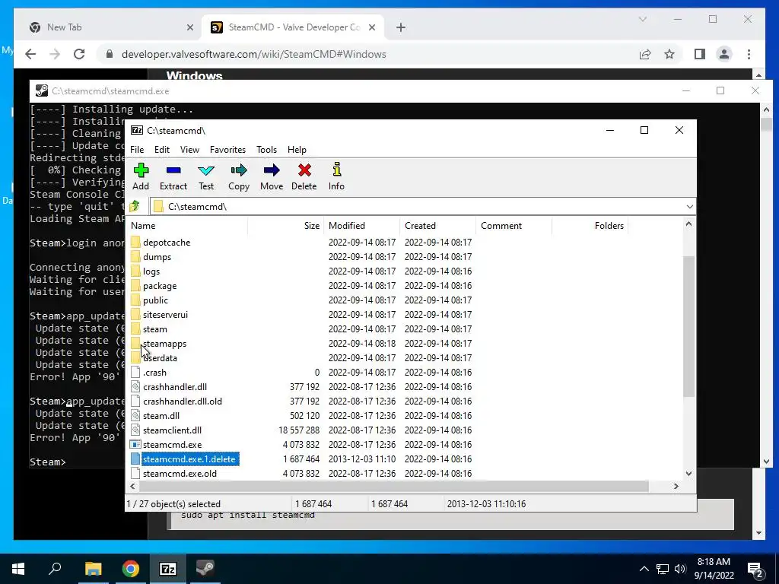Select the public folder
The height and width of the screenshot is (584, 779).
(155, 300)
